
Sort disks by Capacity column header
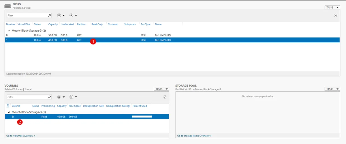(x=53, y=24)
